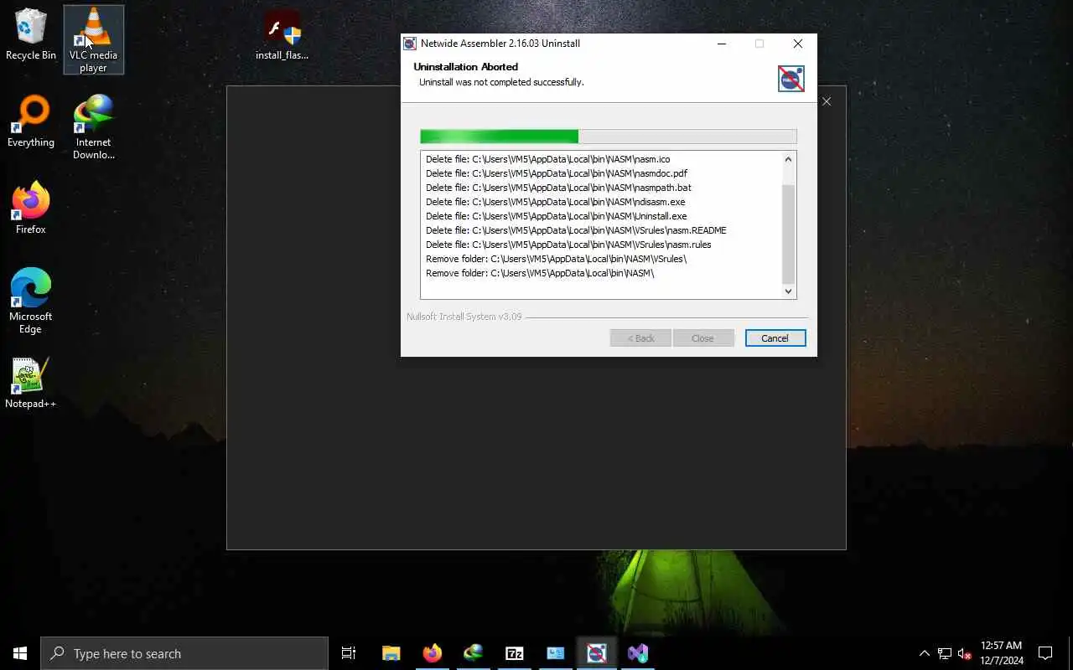This screenshot has height=670, width=1073.
Task: Open Visual Studio from the taskbar
Action: 638,653
